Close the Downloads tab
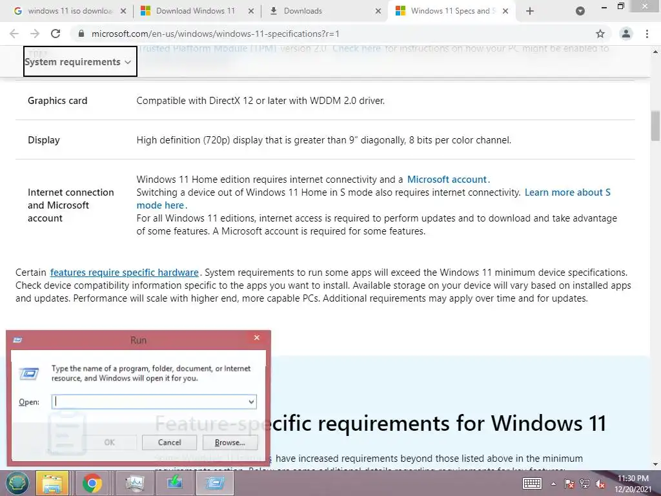The height and width of the screenshot is (496, 661). tap(378, 11)
